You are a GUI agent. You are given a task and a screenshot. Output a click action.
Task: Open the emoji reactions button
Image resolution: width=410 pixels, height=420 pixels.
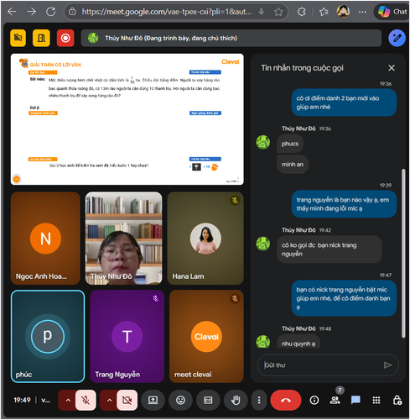[180, 400]
